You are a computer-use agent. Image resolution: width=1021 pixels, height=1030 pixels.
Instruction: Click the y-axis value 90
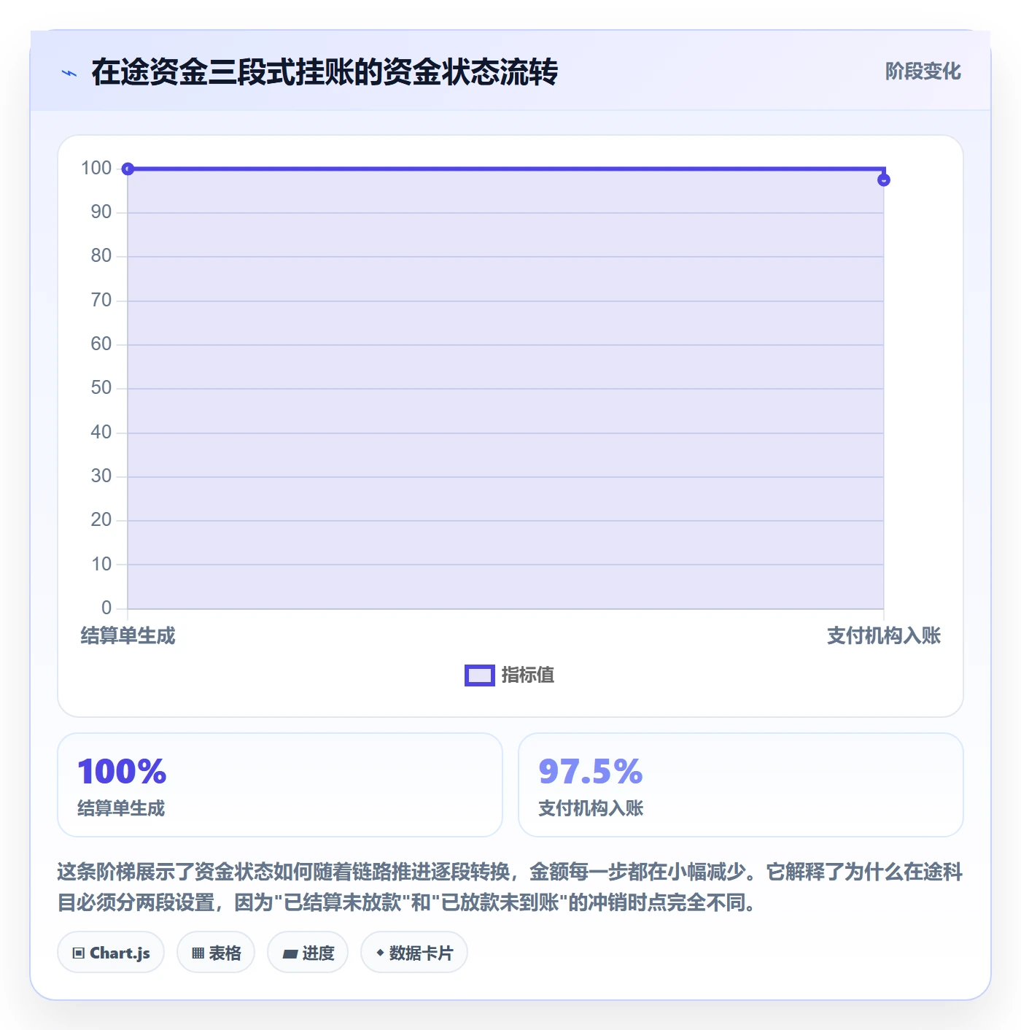pyautogui.click(x=101, y=212)
